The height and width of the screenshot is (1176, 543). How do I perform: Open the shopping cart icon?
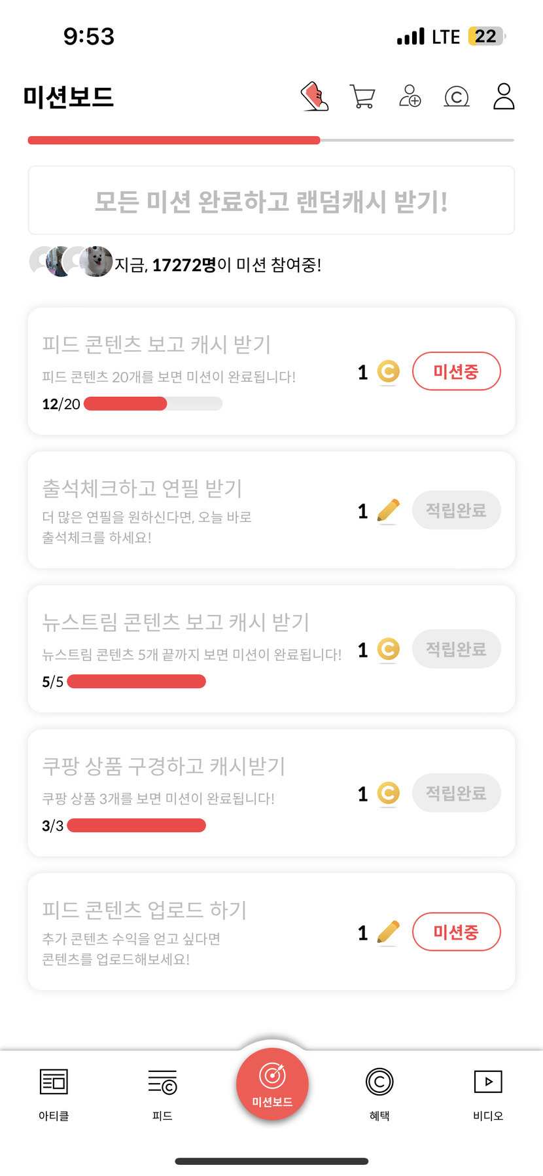tap(362, 96)
